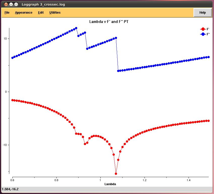Maximize the Loggraph window

16,4
